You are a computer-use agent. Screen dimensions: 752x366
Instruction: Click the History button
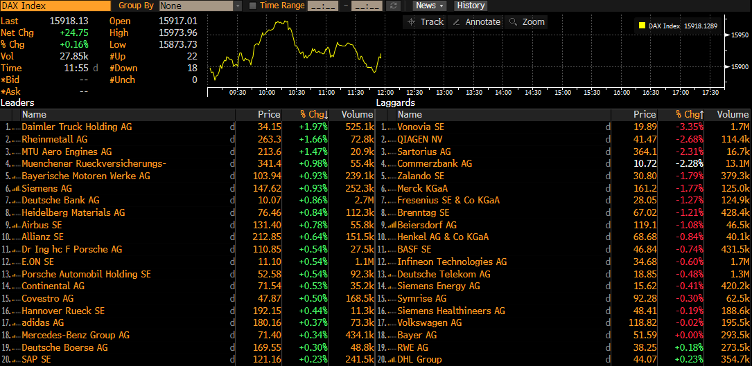(471, 6)
